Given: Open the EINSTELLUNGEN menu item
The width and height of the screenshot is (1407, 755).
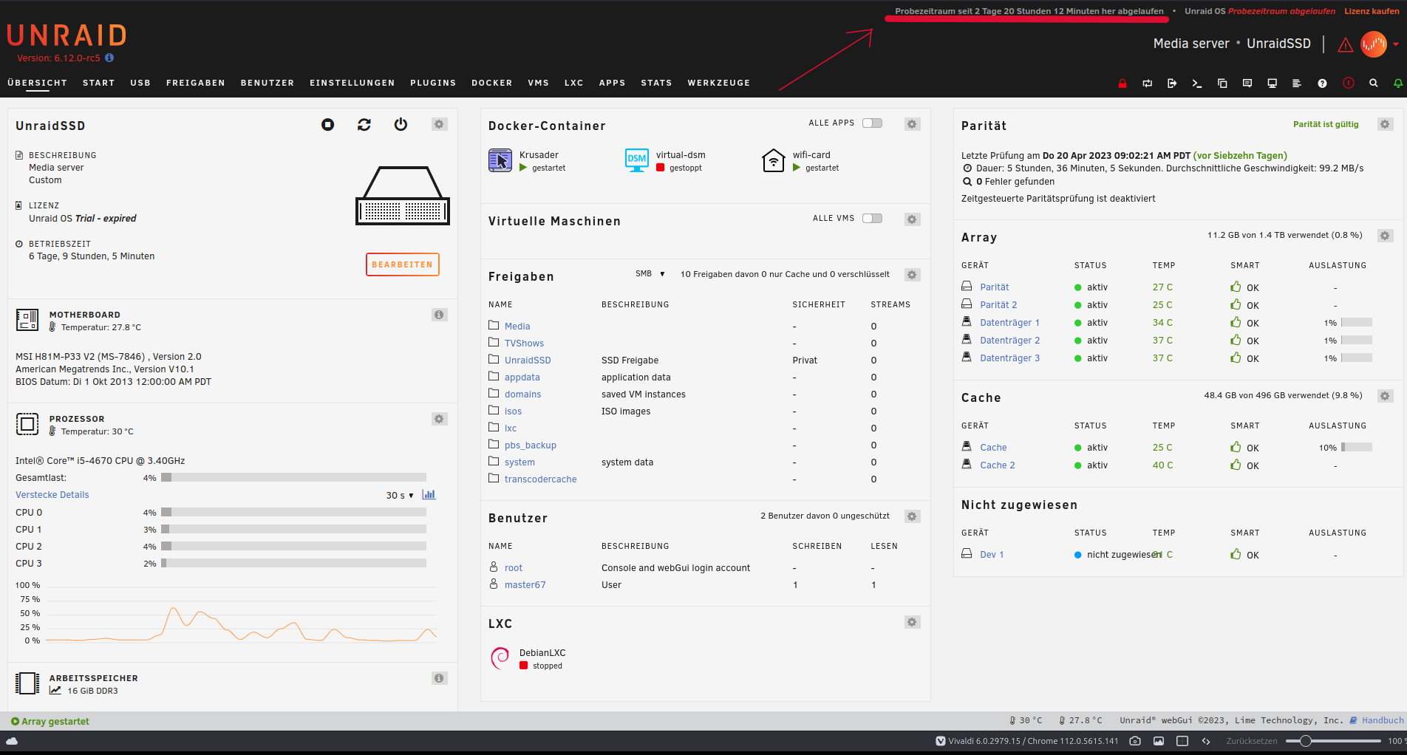Looking at the screenshot, I should 352,83.
